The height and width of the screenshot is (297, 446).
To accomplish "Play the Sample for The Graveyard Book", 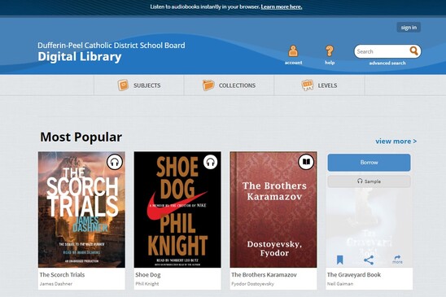I will click(x=369, y=181).
